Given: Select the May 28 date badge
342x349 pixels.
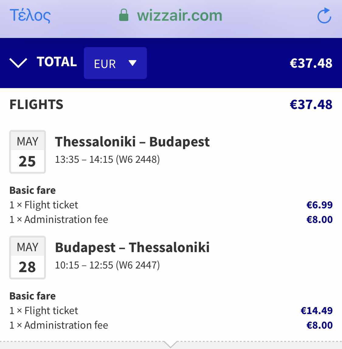Looking at the screenshot, I should [27, 258].
